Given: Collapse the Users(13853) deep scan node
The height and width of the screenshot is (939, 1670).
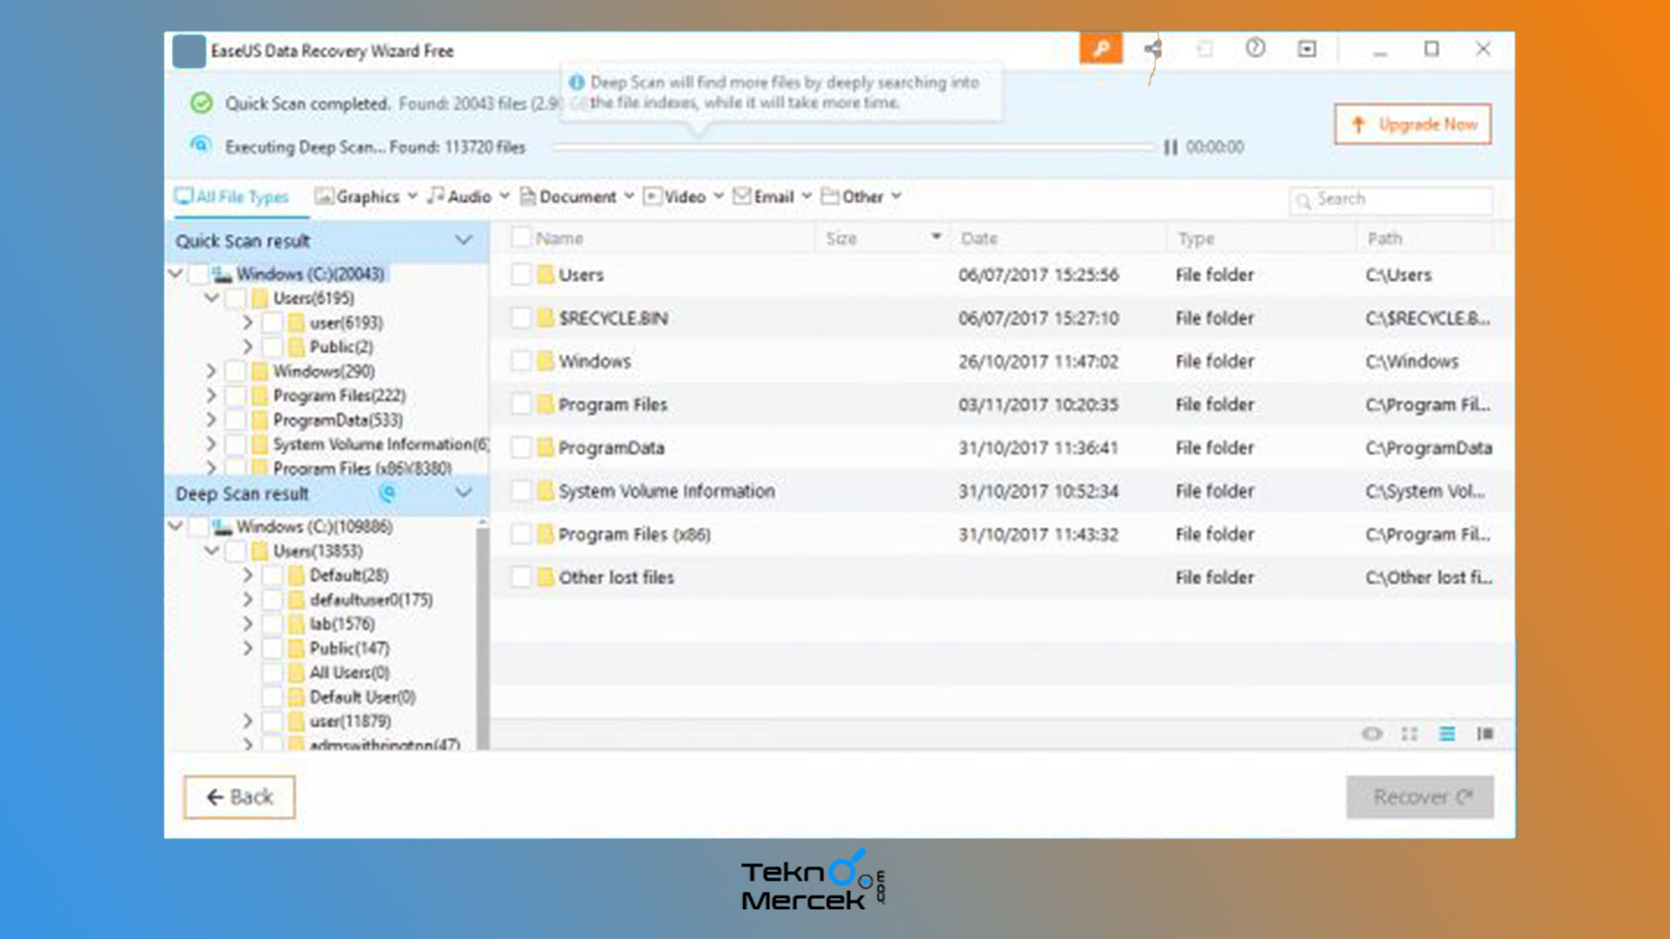Looking at the screenshot, I should pyautogui.click(x=211, y=551).
